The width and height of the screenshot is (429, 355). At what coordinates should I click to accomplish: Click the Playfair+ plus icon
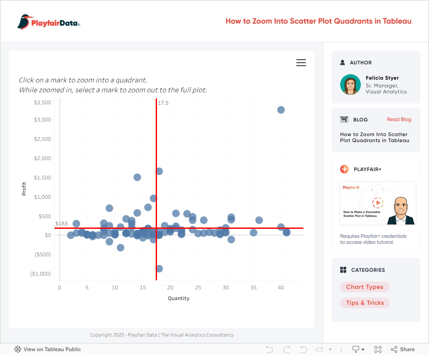[x=344, y=169]
